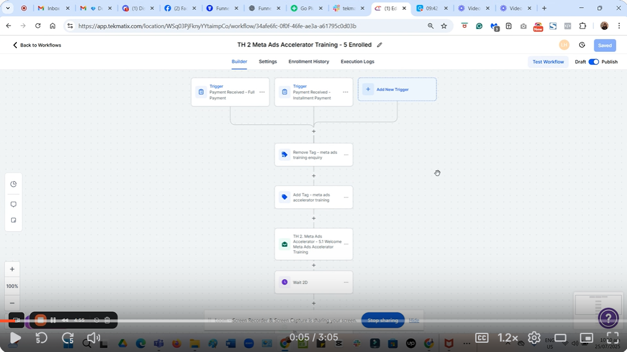Open options menu on Remove Tag step
The image size is (627, 352).
(x=346, y=155)
